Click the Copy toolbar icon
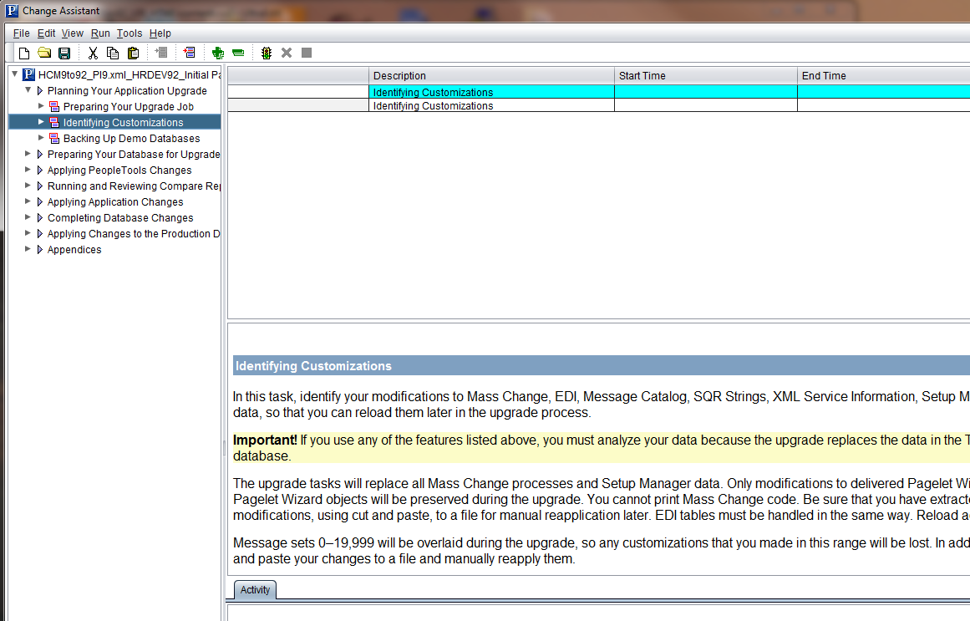This screenshot has width=970, height=621. (x=113, y=53)
